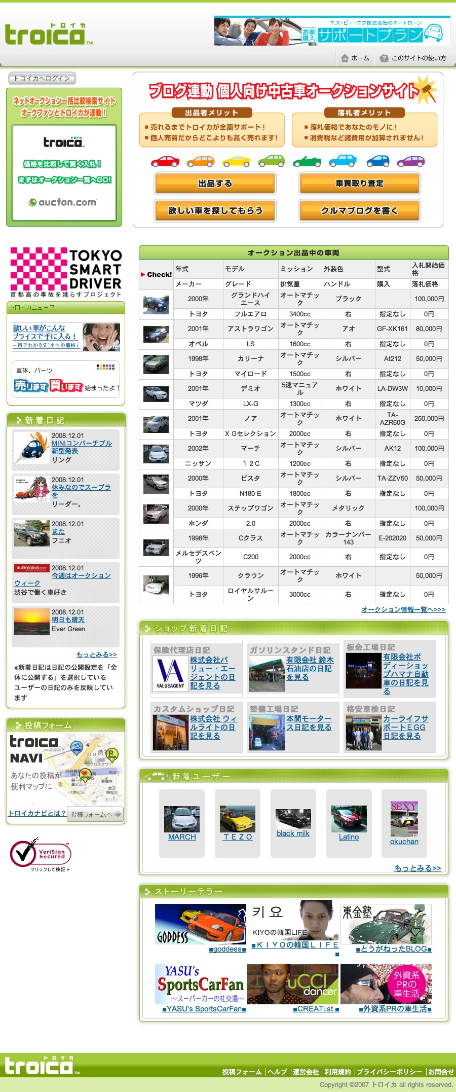Open the footer 運営会社 link
This screenshot has width=456, height=1092.
click(306, 1072)
